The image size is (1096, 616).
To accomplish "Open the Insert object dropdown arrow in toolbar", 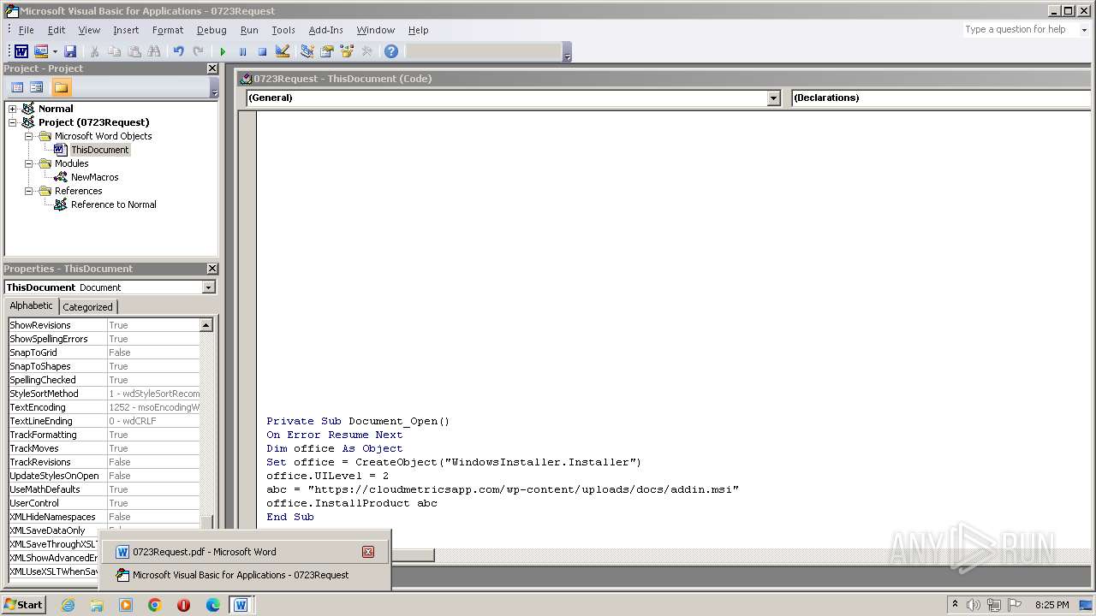I will click(x=55, y=51).
